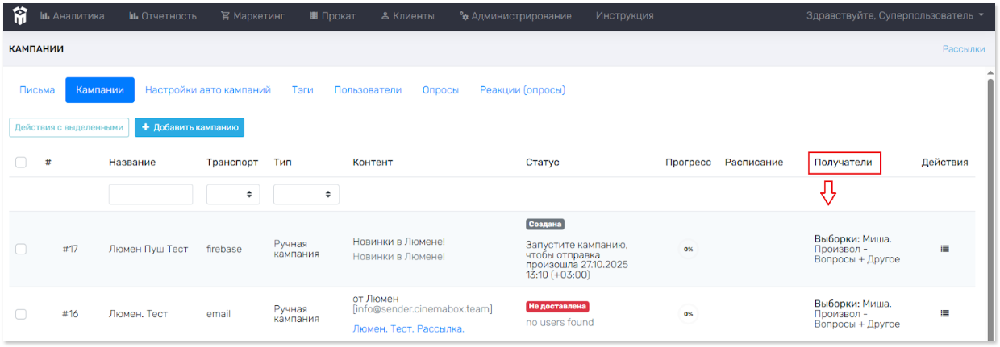Open the Маркетинг menu

pos(252,15)
